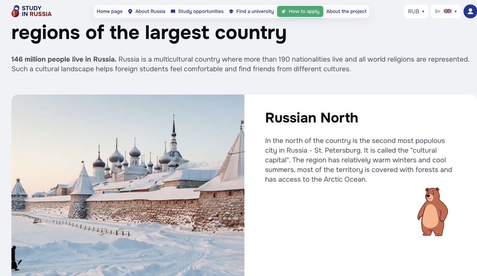Go to the Home page menu item
Viewport: 477px width, 276px height.
[110, 11]
